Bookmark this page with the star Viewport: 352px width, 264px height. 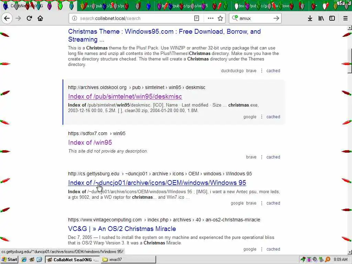tap(220, 18)
